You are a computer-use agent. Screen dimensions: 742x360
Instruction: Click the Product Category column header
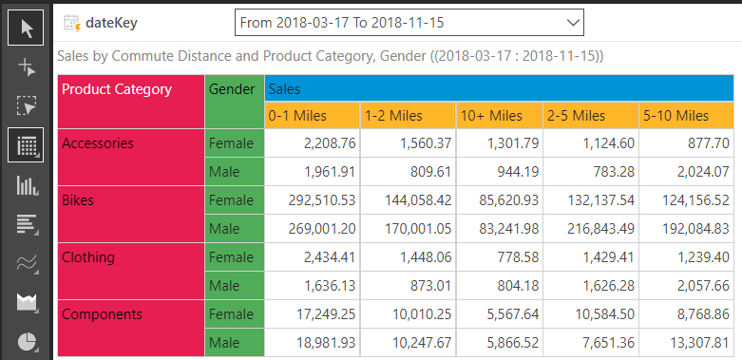coord(131,102)
